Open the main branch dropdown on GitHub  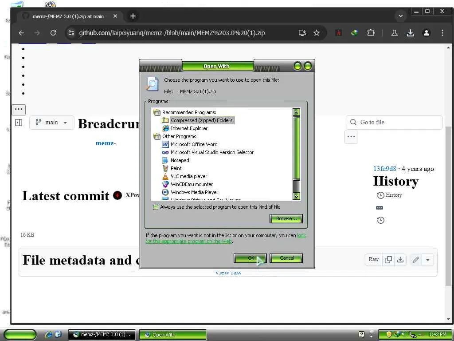(51, 123)
